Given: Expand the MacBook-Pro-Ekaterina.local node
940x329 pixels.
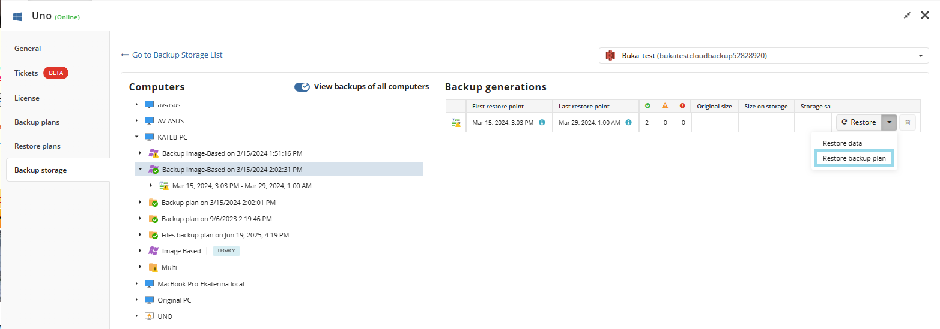Looking at the screenshot, I should [x=136, y=284].
